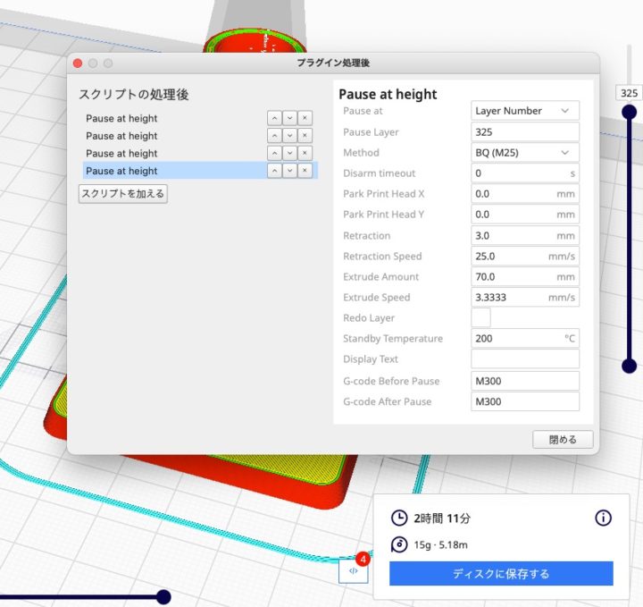Move the first Pause at height script up
Image resolution: width=643 pixels, height=607 pixels.
[275, 118]
